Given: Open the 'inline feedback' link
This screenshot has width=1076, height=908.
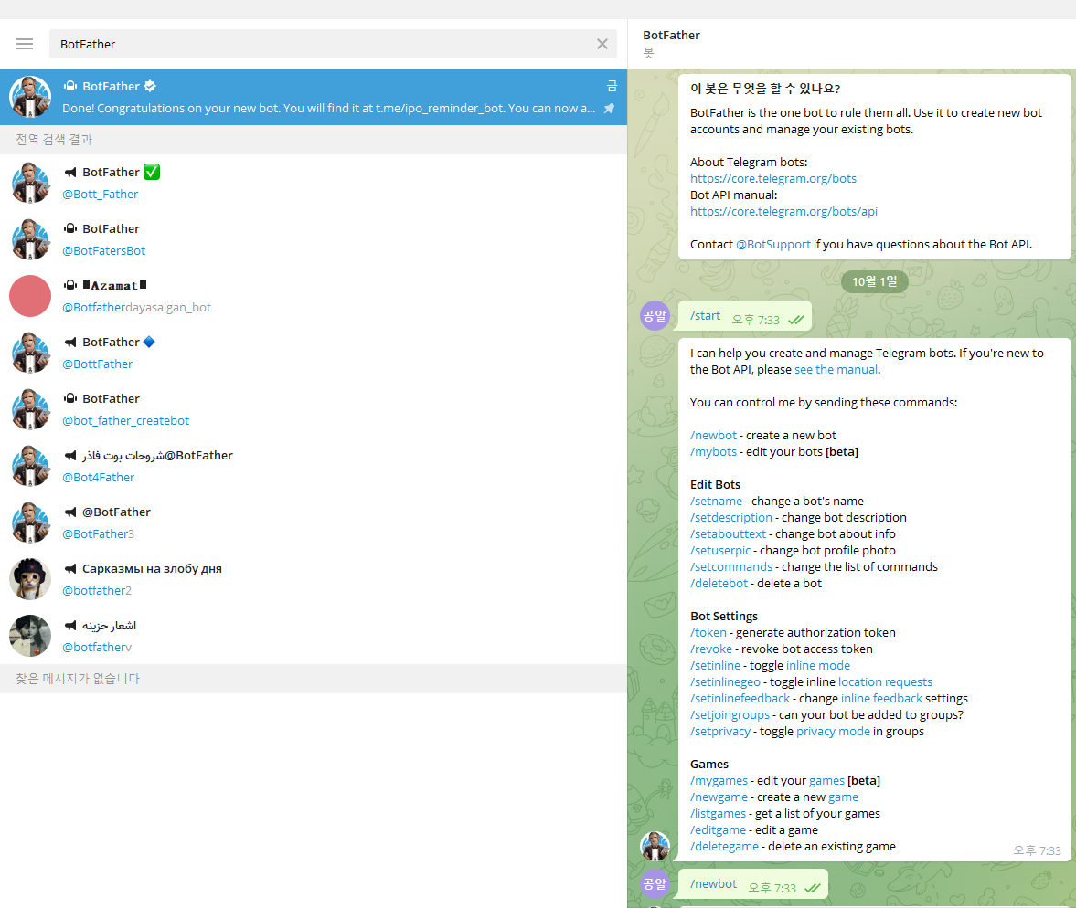Looking at the screenshot, I should [882, 698].
